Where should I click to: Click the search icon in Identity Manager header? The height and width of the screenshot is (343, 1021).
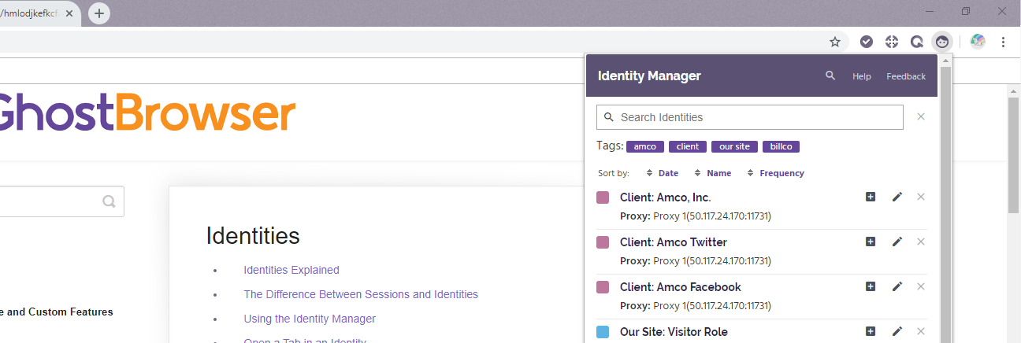(x=830, y=76)
